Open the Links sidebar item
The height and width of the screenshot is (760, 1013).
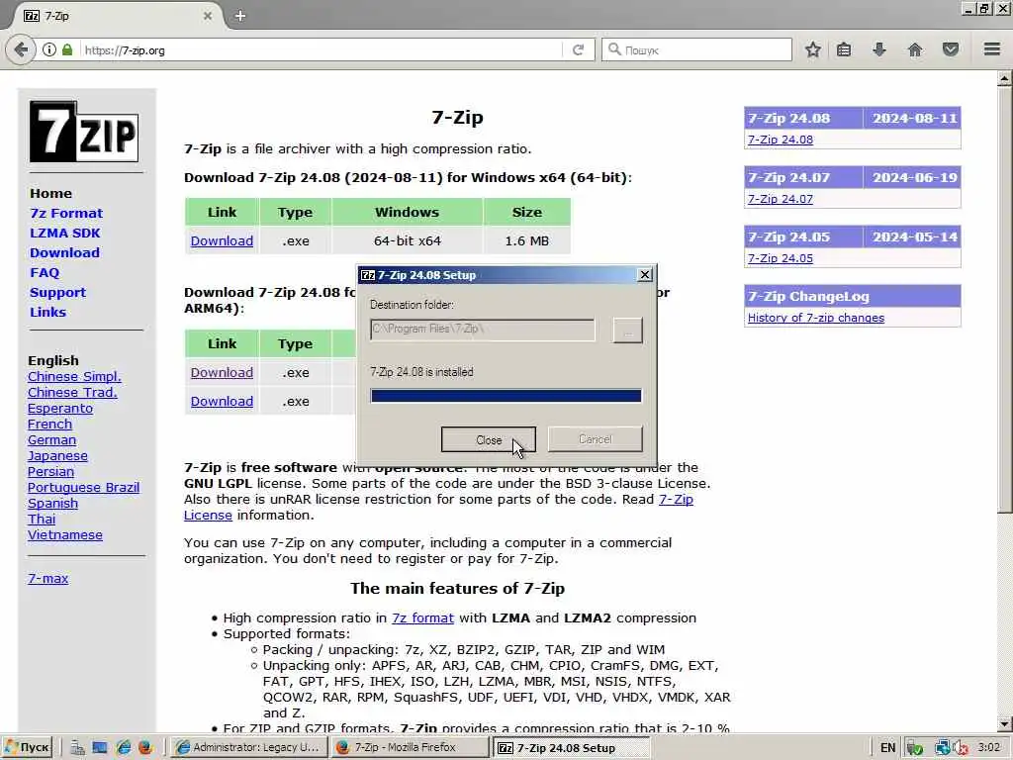[47, 312]
